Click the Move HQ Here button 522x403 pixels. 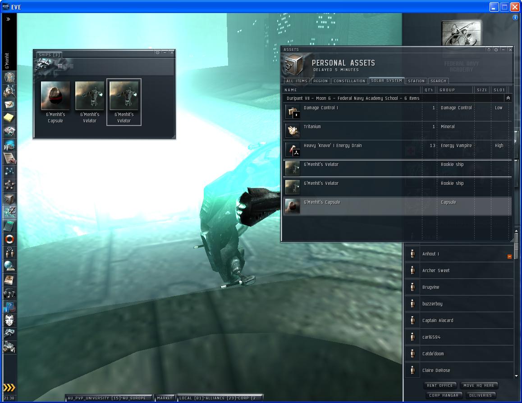point(479,386)
